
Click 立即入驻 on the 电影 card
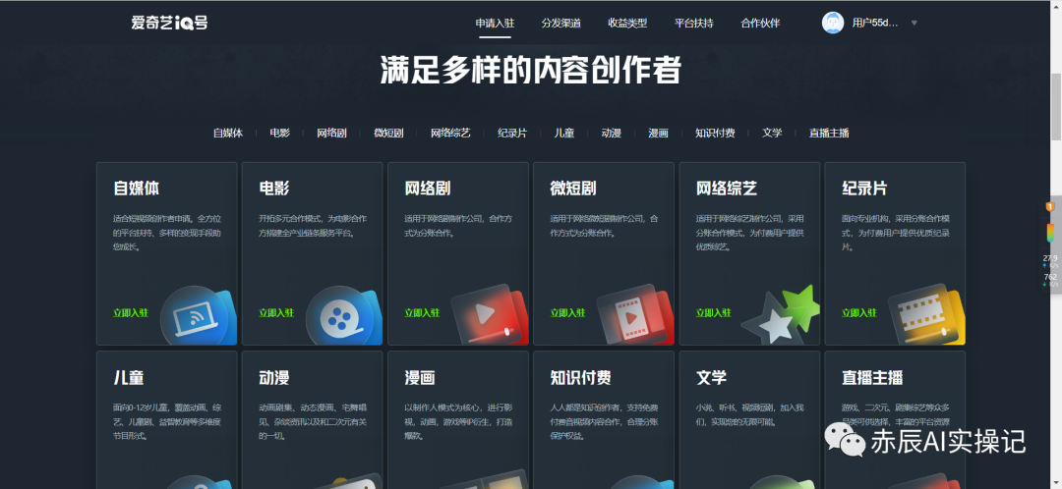point(276,313)
